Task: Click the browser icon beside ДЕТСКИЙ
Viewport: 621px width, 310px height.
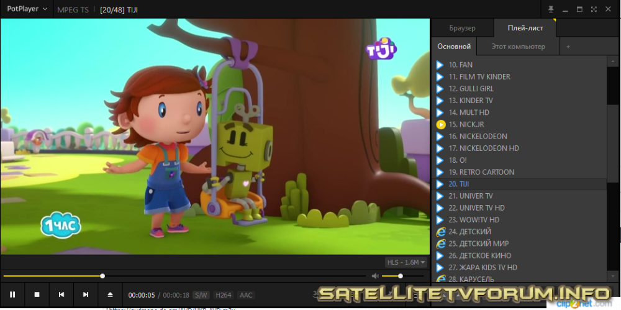Action: tap(440, 232)
